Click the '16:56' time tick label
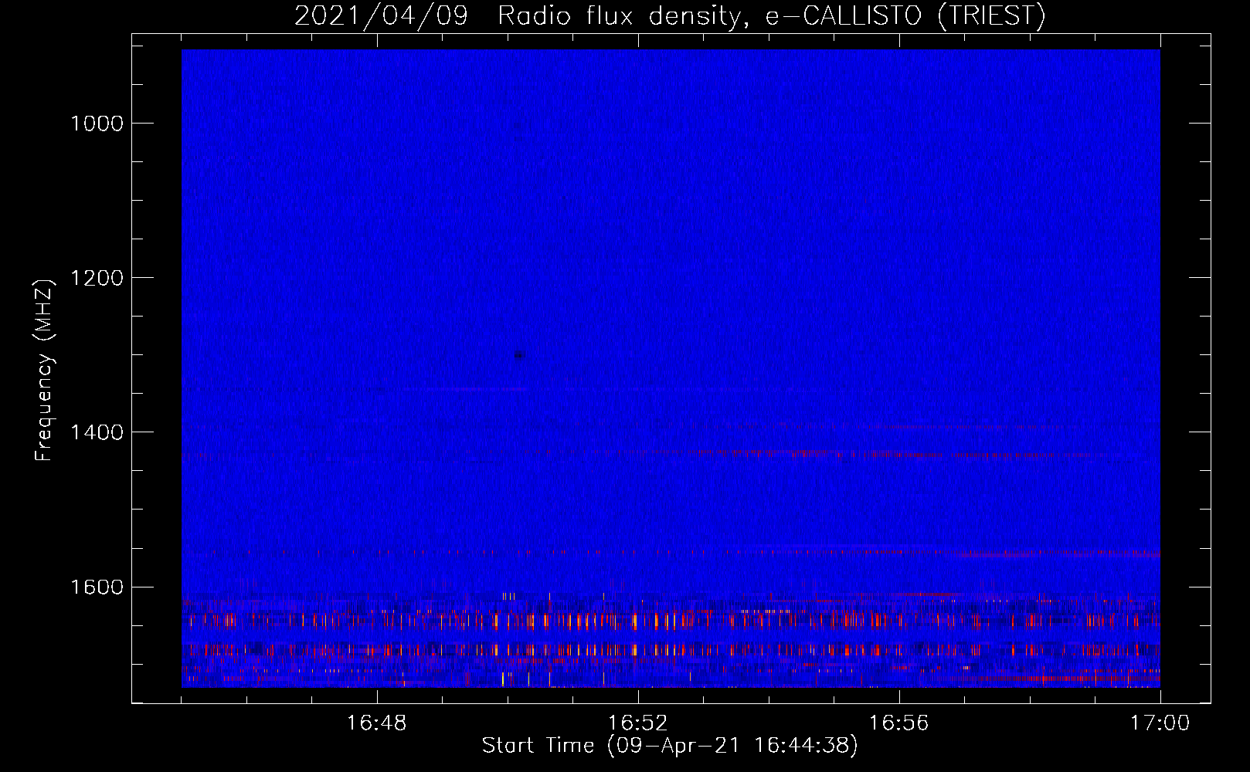1250x772 pixels. [898, 723]
